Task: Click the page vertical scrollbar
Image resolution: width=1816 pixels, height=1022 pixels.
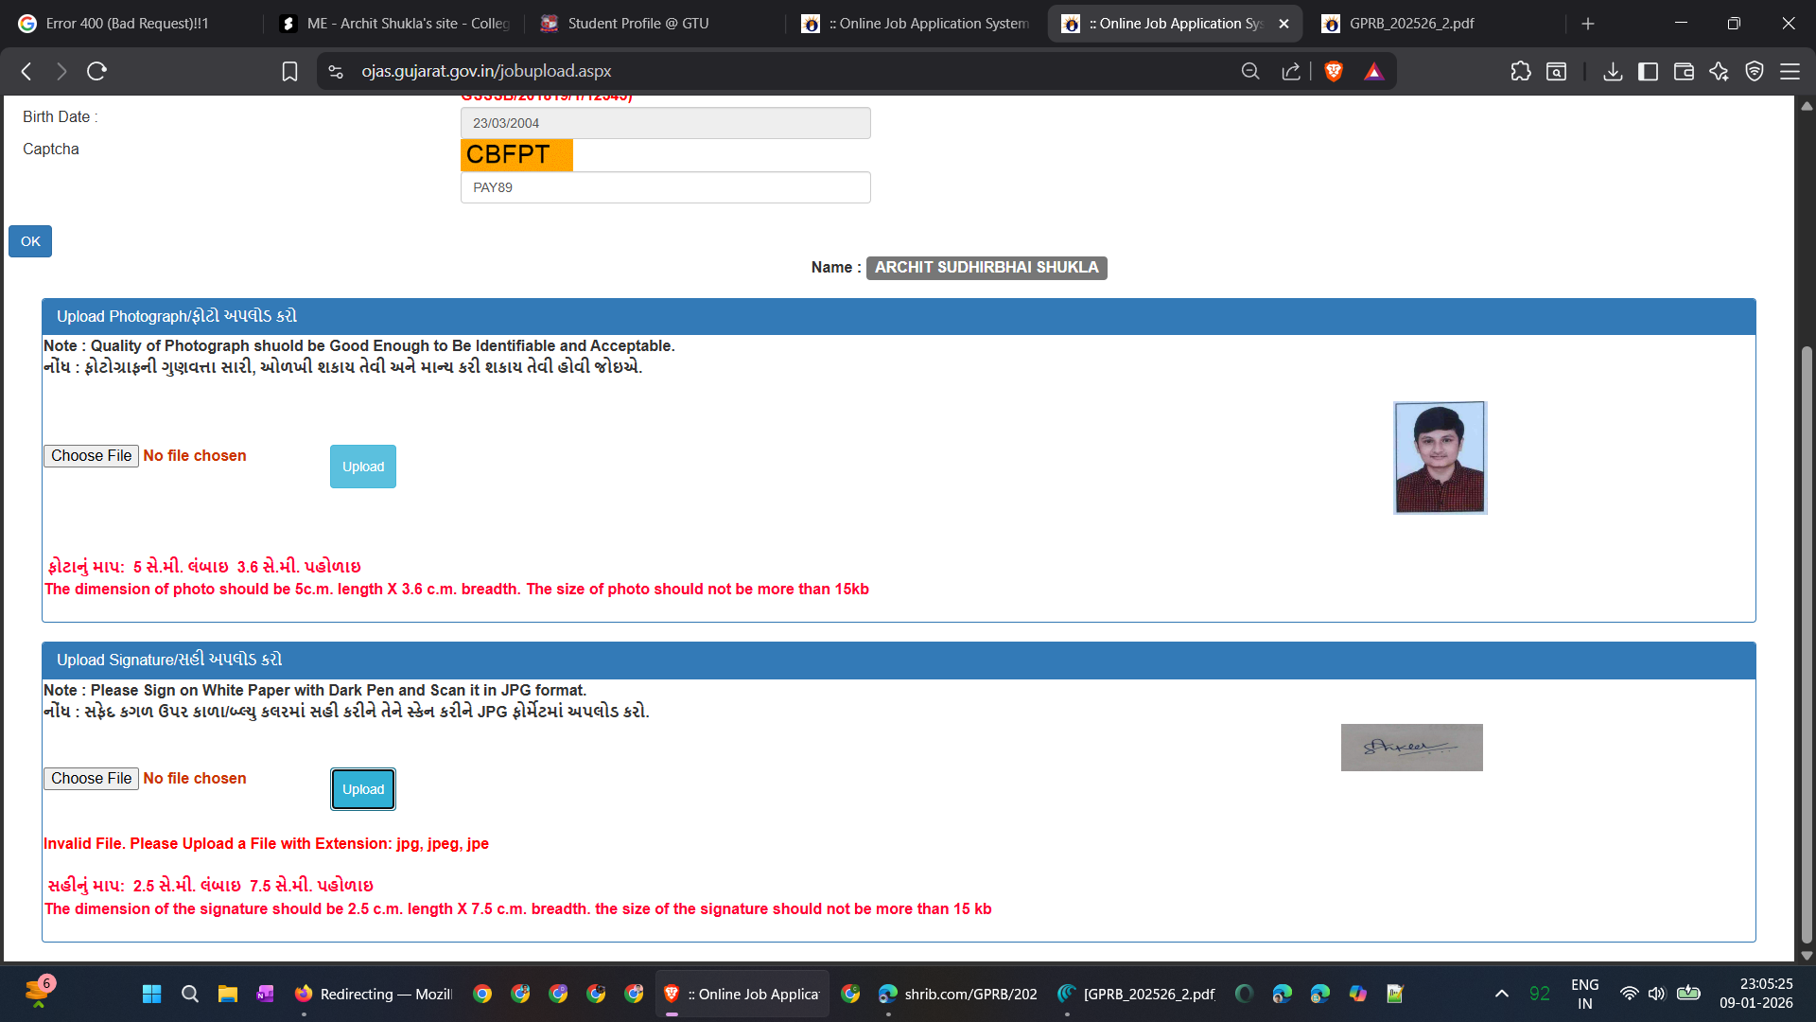Action: tap(1807, 643)
